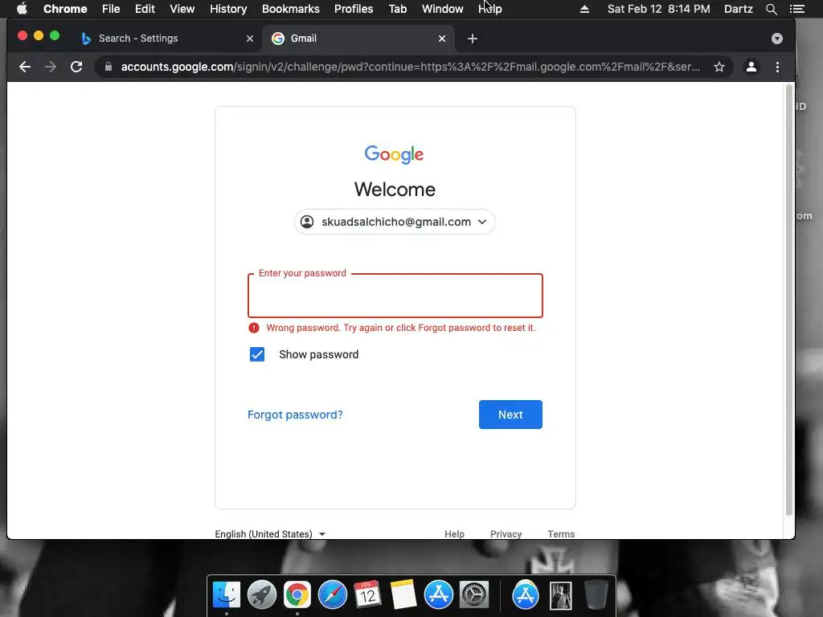Reload the Google sign-in page
Screen dimensions: 823x617
point(76,67)
